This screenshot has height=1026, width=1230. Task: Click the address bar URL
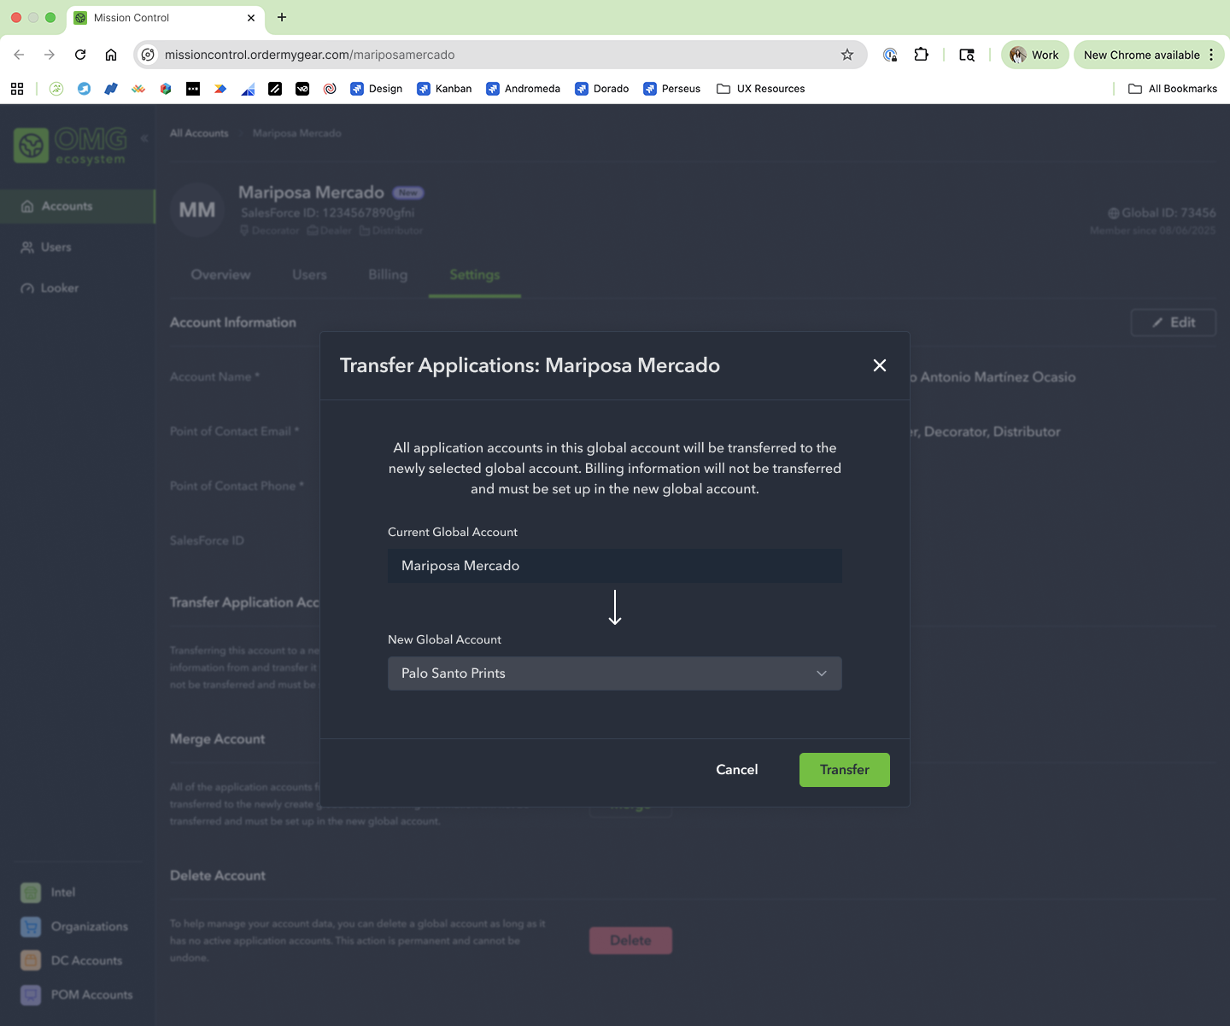309,55
